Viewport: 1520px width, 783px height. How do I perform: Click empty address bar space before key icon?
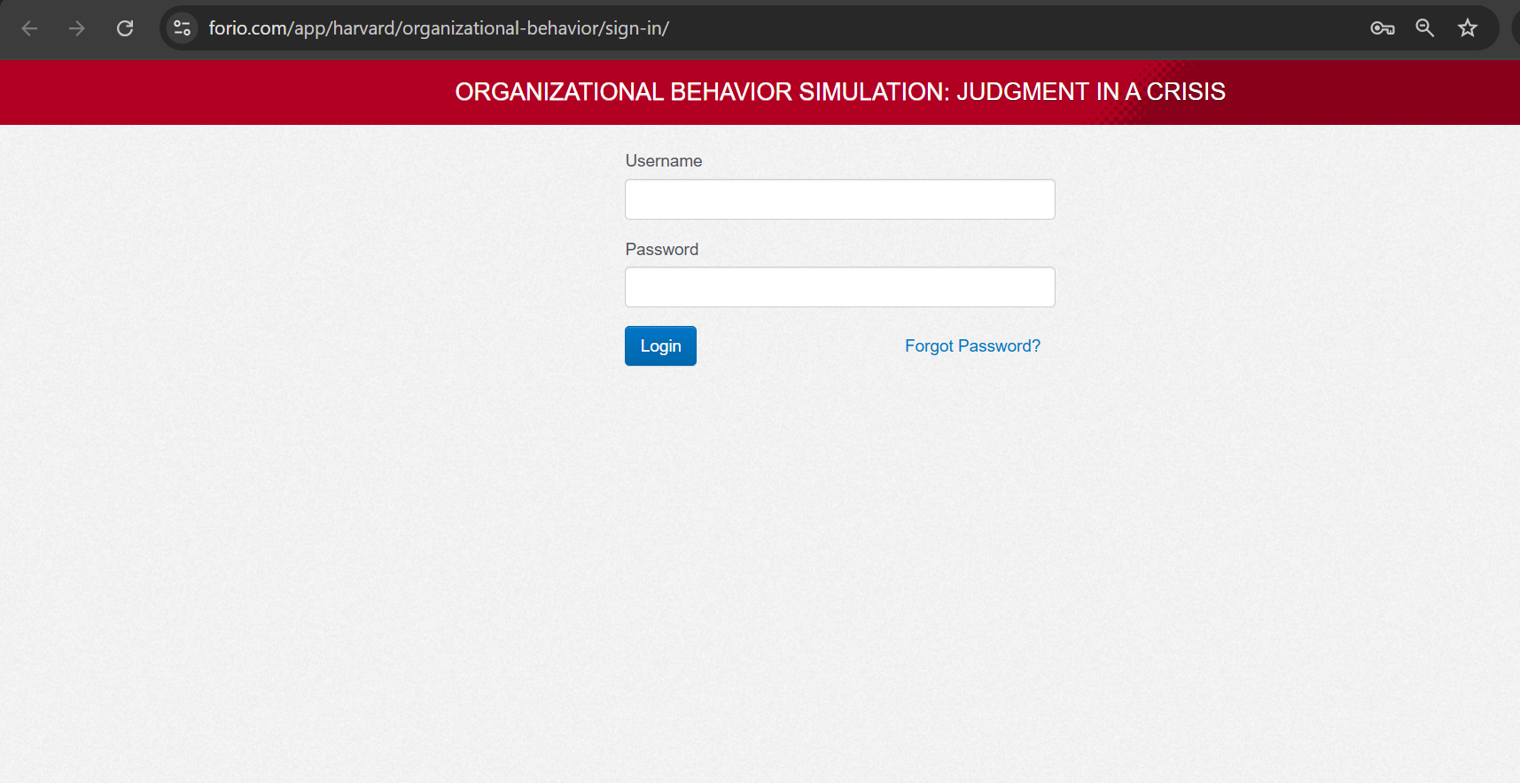[1019, 28]
